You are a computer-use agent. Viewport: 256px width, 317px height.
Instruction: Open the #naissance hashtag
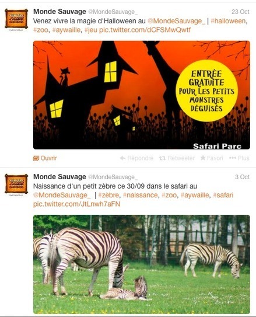click(x=141, y=195)
